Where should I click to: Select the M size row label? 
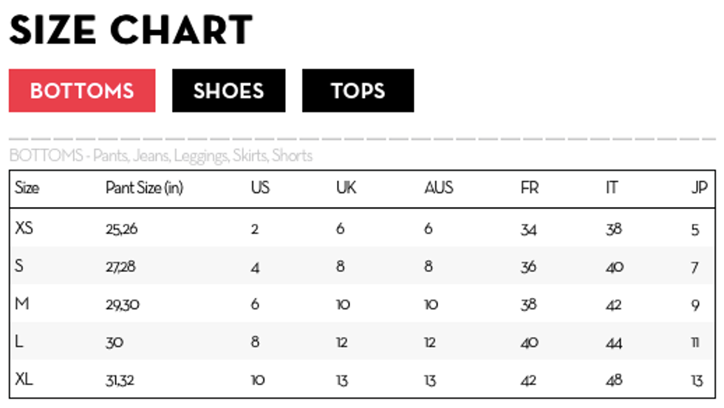point(21,304)
